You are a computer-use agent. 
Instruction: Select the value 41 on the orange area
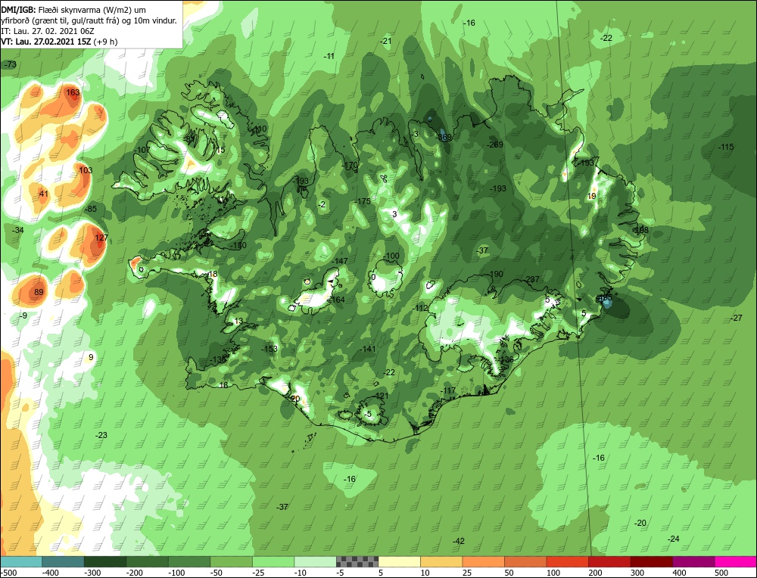[44, 194]
